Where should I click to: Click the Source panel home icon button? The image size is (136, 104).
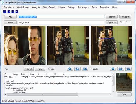[70, 69]
